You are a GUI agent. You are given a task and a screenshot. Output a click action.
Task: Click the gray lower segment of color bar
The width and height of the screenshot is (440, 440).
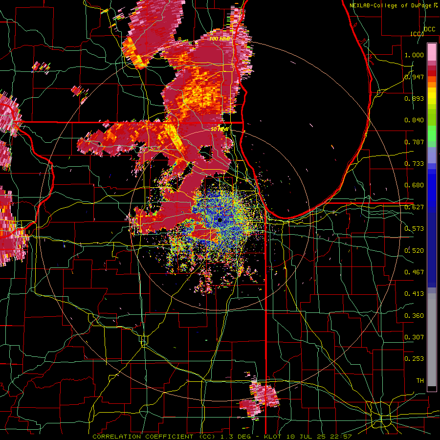pyautogui.click(x=432, y=340)
